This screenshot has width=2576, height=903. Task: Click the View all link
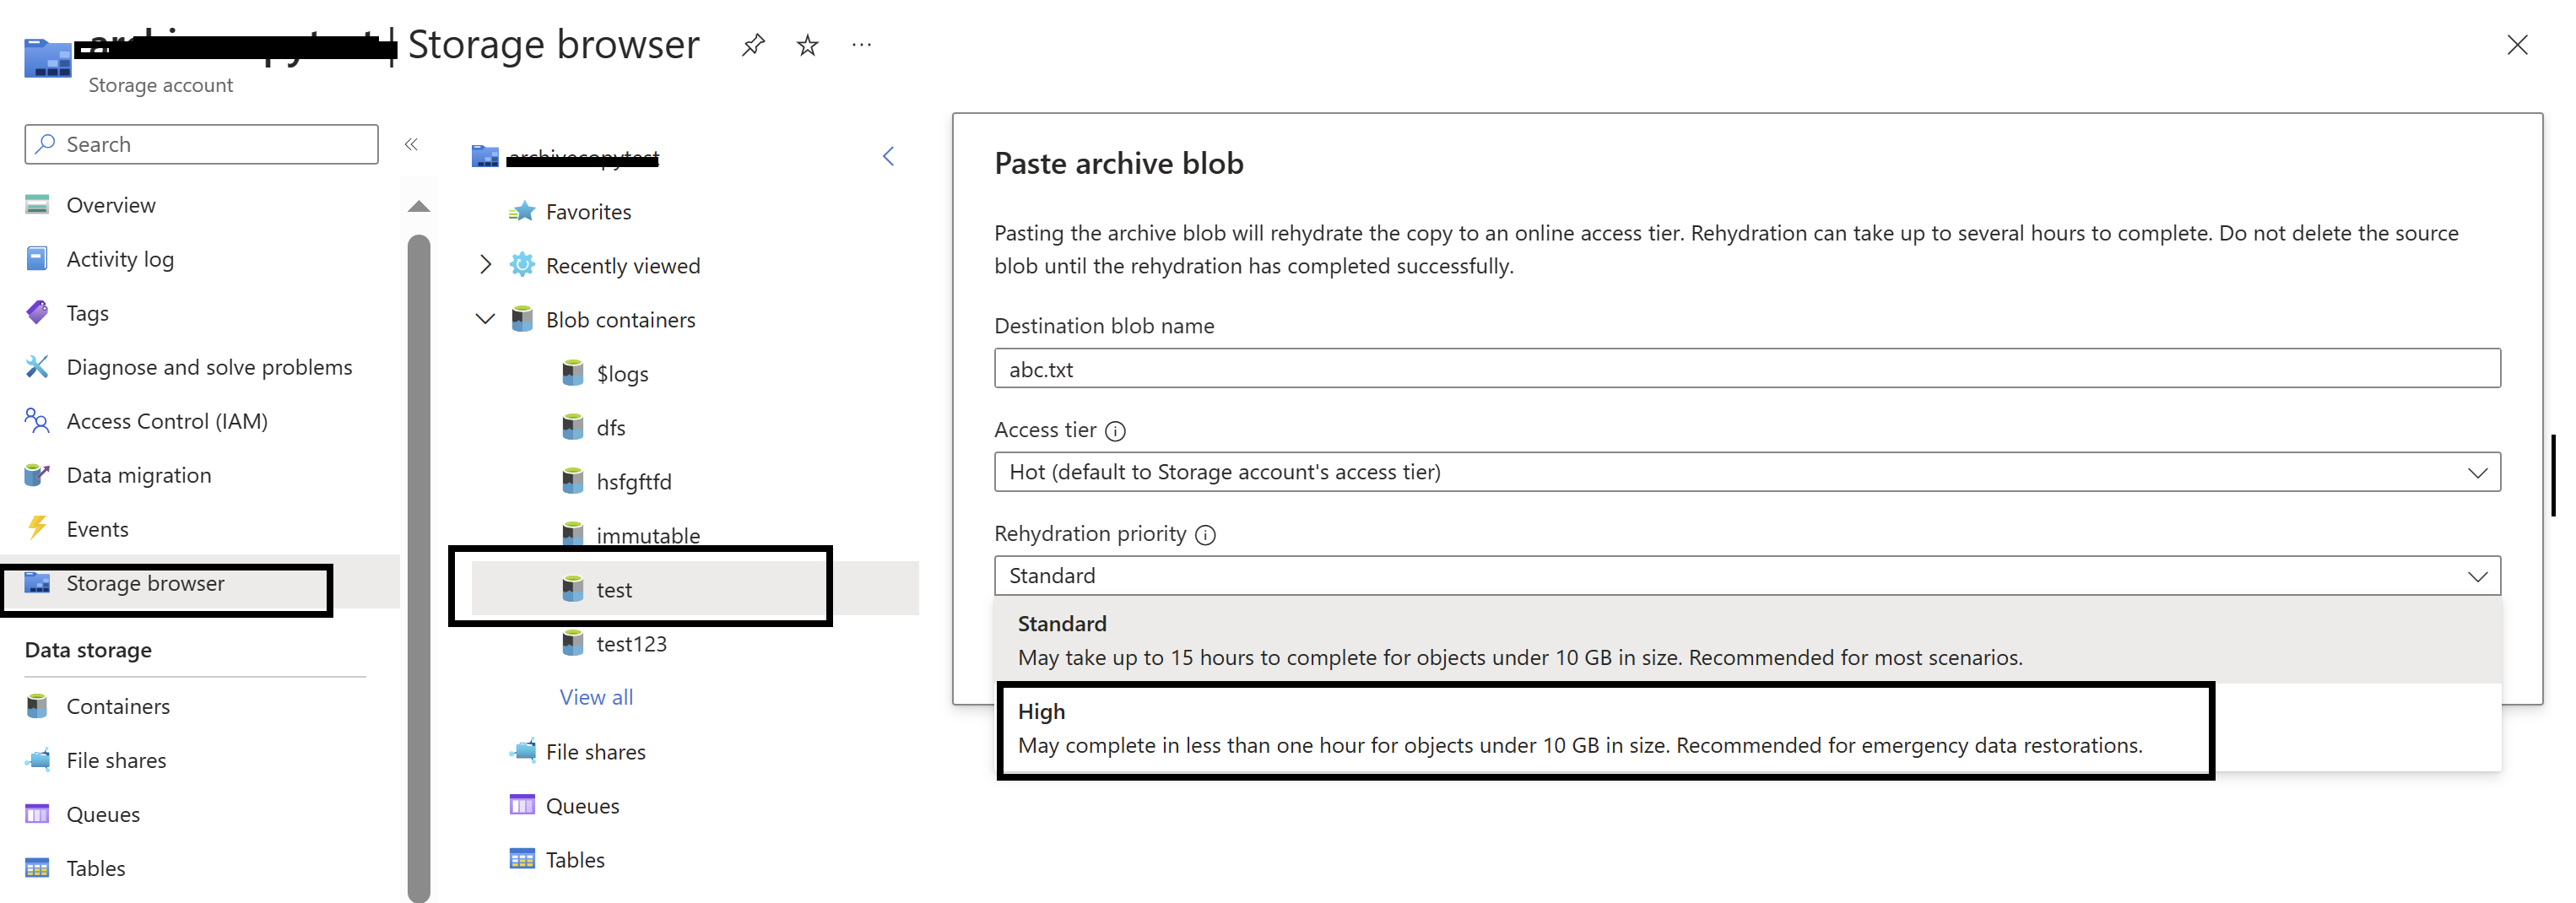tap(596, 697)
